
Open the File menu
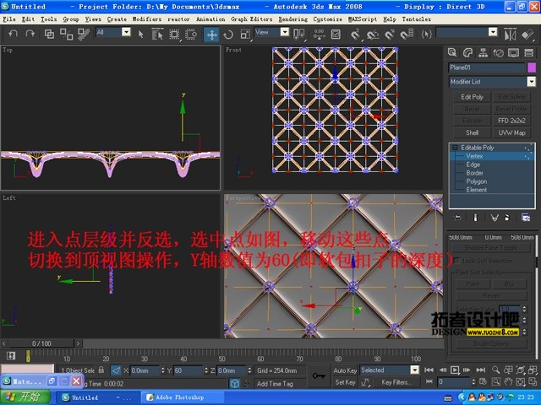click(9, 19)
